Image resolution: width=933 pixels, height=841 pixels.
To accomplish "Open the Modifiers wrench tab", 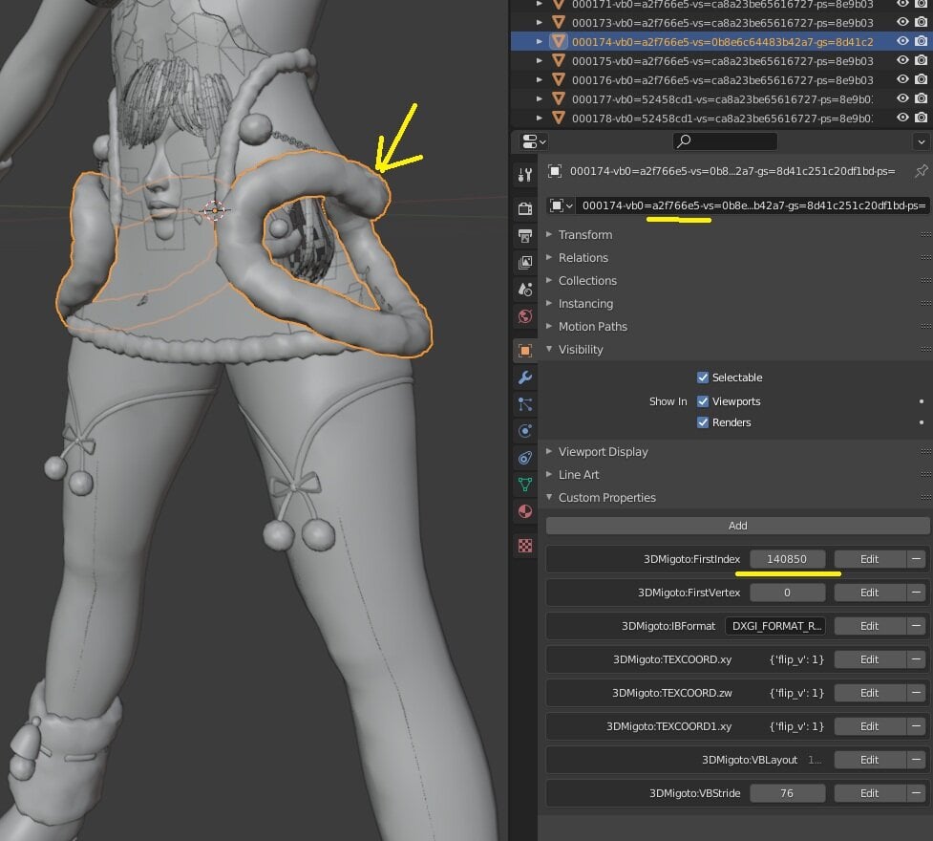I will 525,377.
